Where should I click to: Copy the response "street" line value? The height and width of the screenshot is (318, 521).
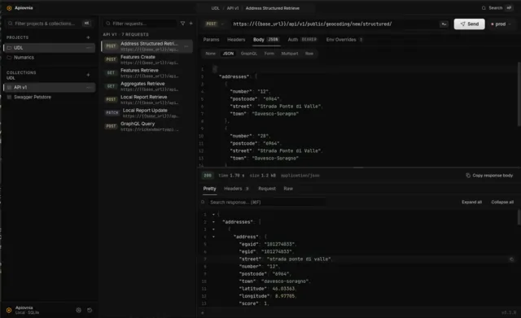pyautogui.click(x=511, y=259)
